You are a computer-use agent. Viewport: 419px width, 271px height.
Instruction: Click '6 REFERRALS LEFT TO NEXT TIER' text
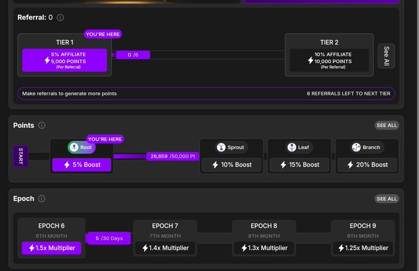pos(349,93)
